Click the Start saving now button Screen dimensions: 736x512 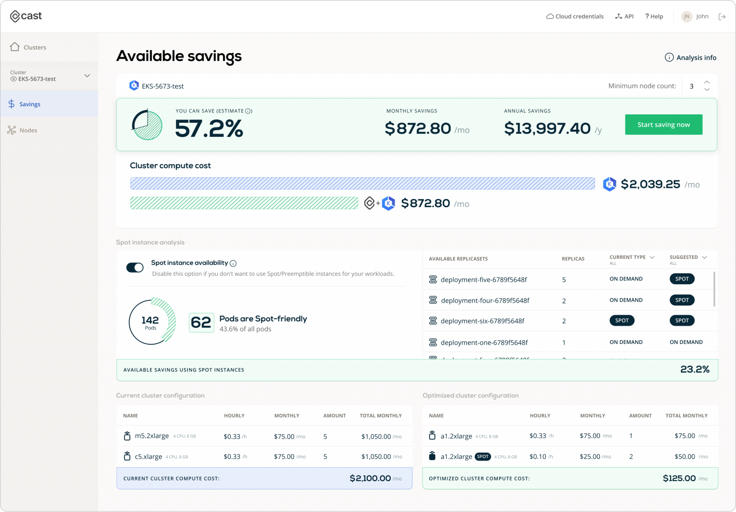coord(663,125)
